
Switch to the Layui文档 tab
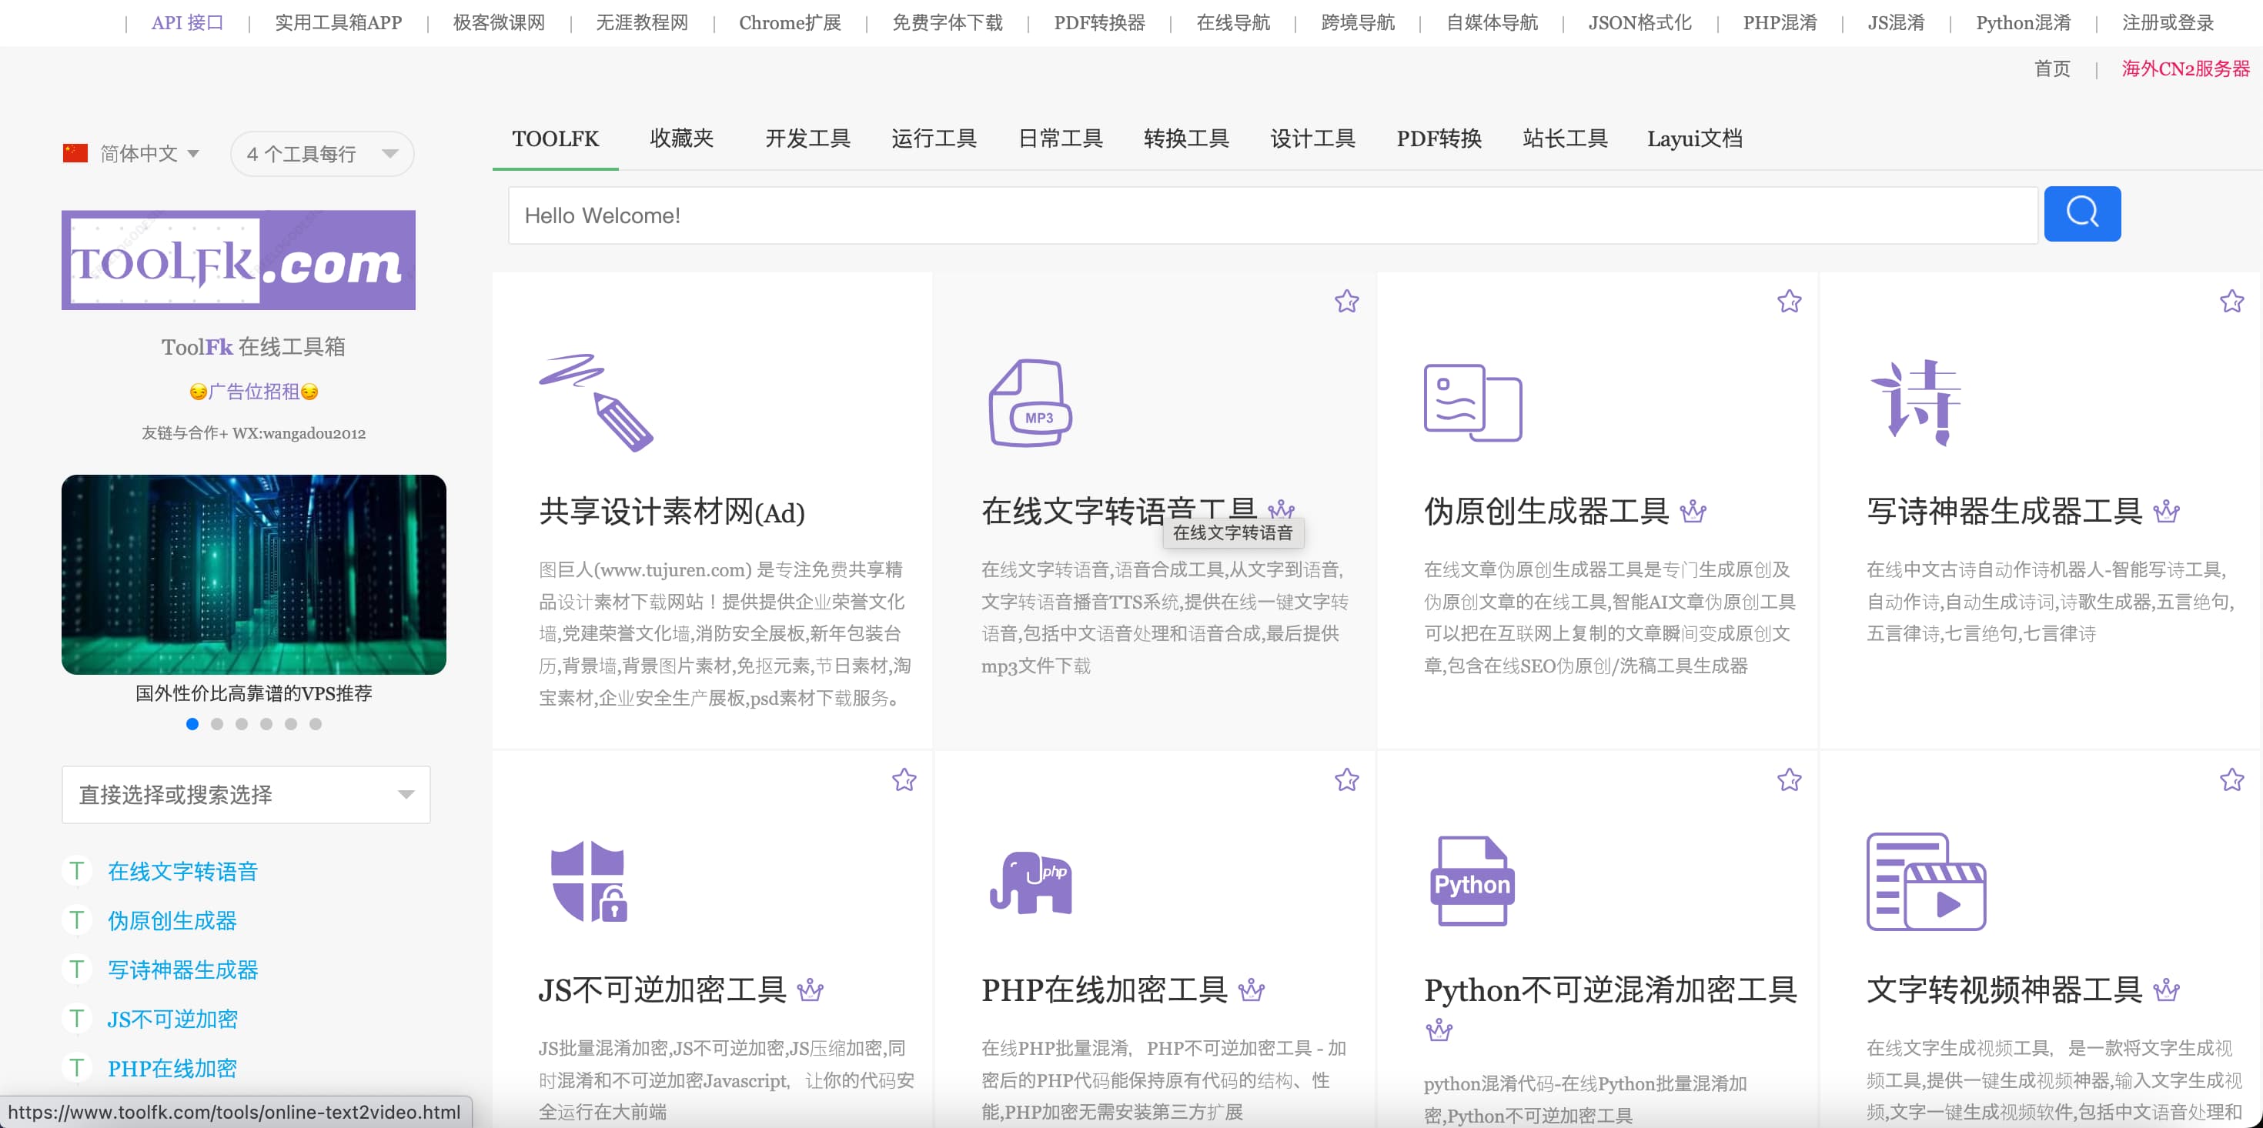pyautogui.click(x=1695, y=138)
